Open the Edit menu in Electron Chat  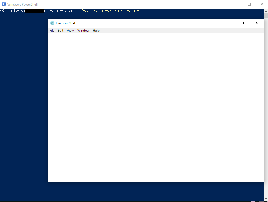coord(61,31)
